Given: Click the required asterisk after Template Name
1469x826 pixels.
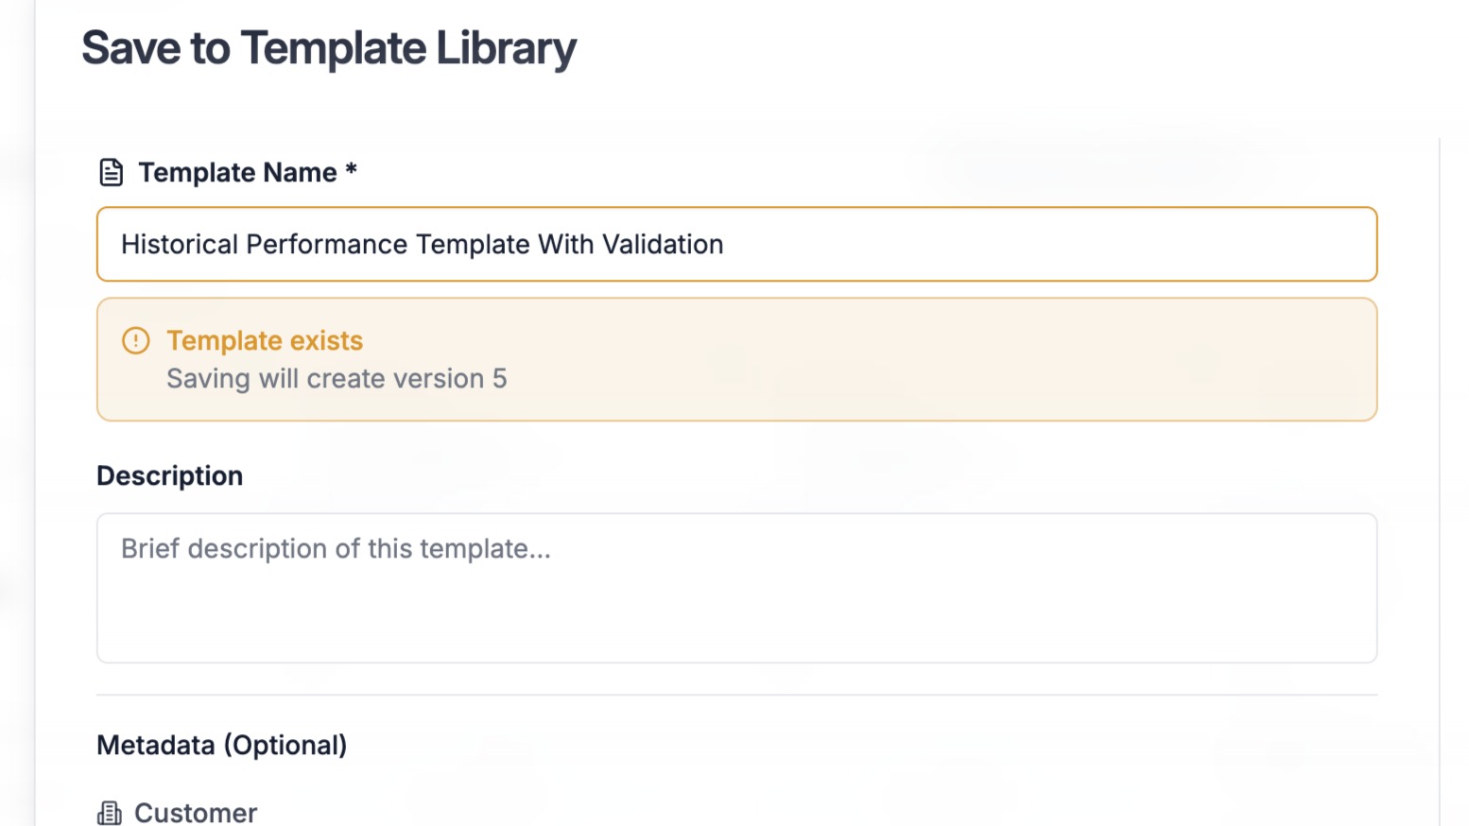Looking at the screenshot, I should (351, 170).
